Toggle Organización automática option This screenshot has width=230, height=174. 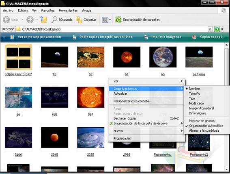pyautogui.click(x=206, y=126)
